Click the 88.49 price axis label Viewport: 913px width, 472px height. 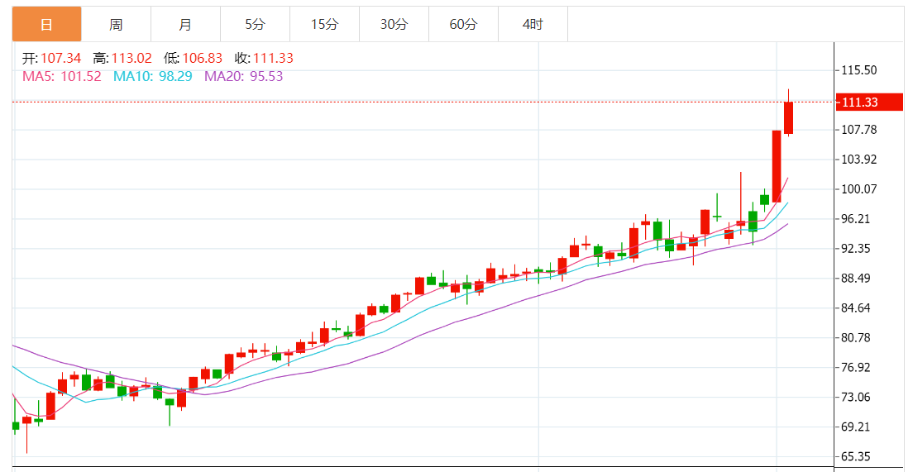point(856,279)
